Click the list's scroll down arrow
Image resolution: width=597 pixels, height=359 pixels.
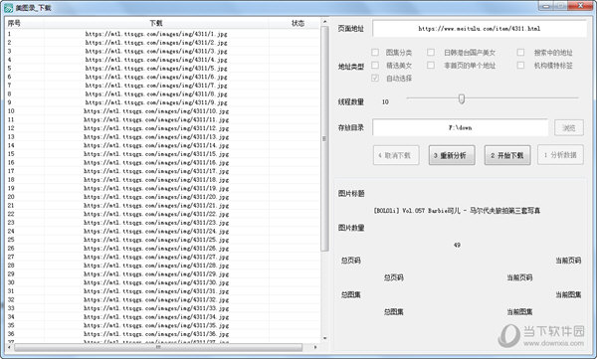point(324,338)
